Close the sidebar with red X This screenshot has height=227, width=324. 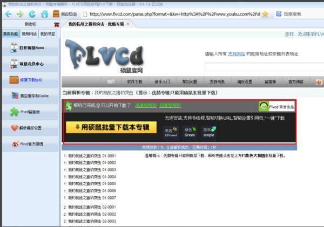point(57,25)
